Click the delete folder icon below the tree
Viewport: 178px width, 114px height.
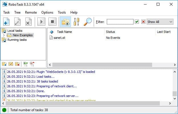pyautogui.click(x=17, y=64)
